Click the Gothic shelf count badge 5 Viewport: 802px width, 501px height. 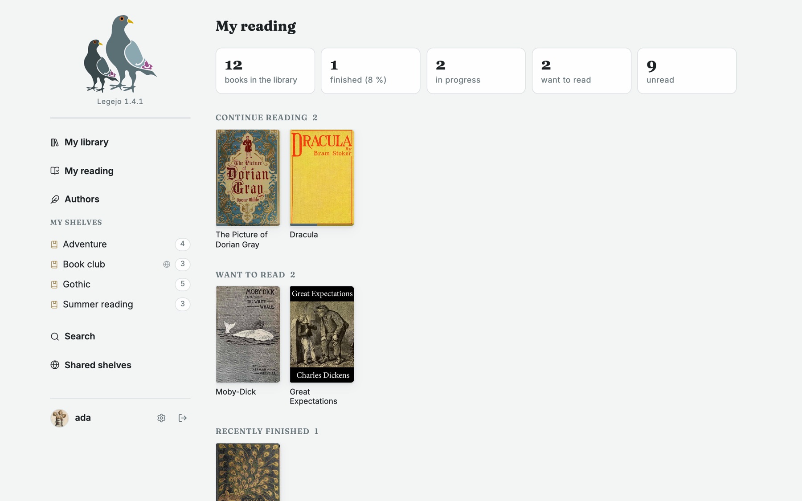(x=182, y=285)
